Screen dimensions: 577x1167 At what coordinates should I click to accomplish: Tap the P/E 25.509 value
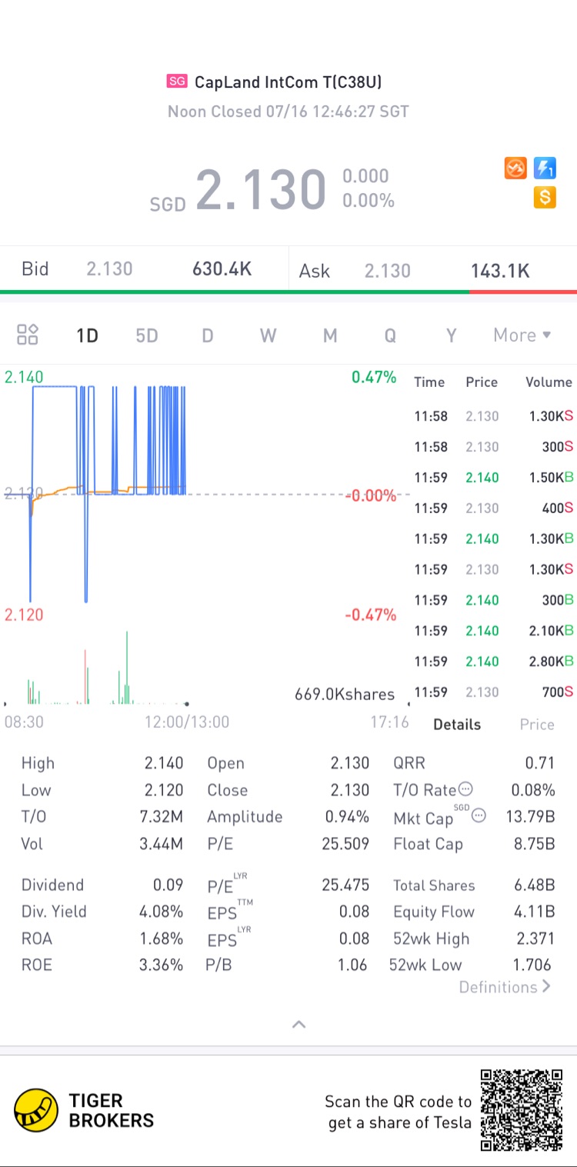click(x=345, y=844)
